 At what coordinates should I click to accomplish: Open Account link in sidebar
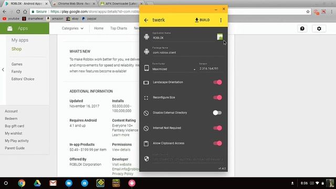(11, 111)
